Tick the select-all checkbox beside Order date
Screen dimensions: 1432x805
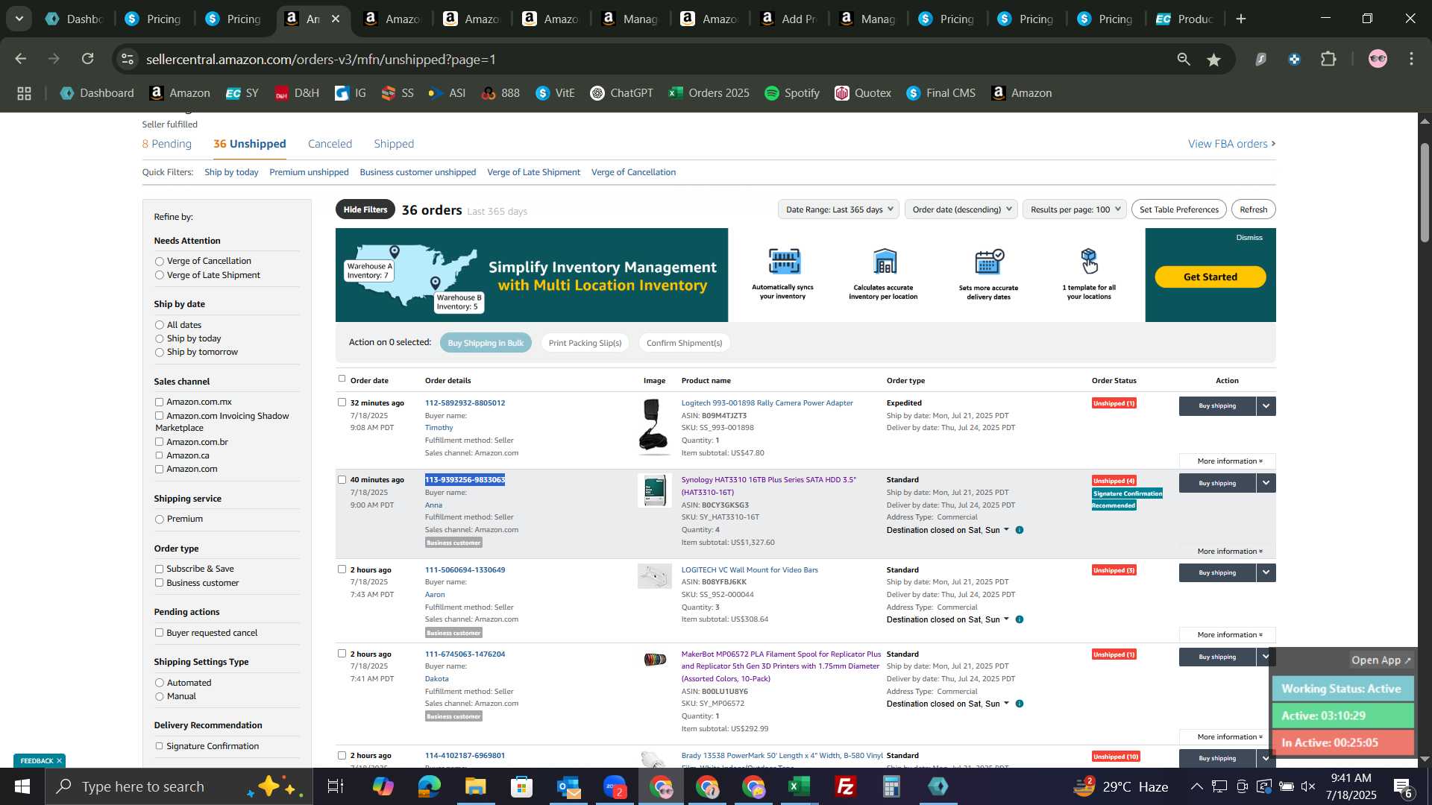click(x=342, y=379)
